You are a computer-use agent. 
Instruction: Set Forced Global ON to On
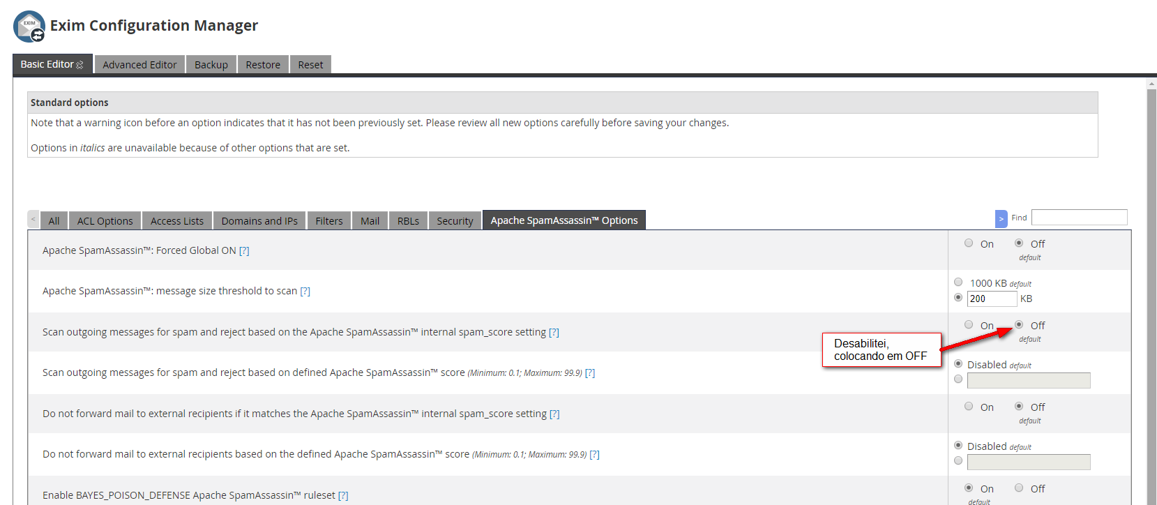[969, 243]
